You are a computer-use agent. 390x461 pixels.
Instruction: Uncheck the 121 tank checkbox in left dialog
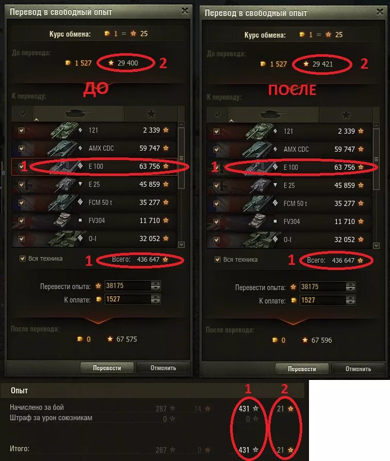click(x=22, y=130)
